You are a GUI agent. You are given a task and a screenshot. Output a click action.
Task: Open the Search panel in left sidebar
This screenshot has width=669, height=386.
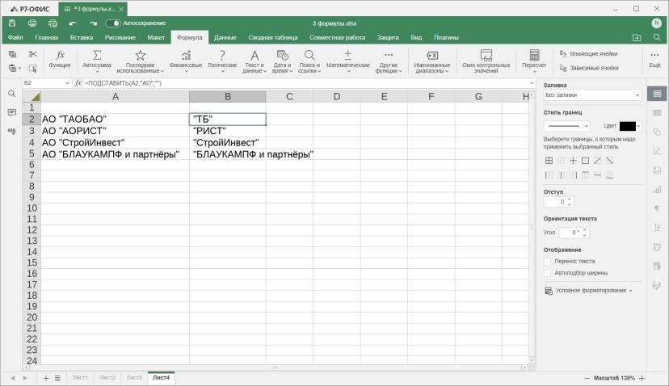point(11,94)
